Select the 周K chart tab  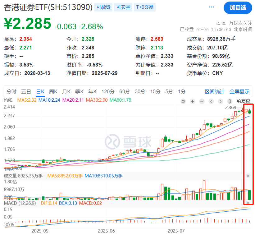point(53,92)
